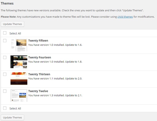
Task: Click the top Update Themes button
Action: (x=13, y=24)
